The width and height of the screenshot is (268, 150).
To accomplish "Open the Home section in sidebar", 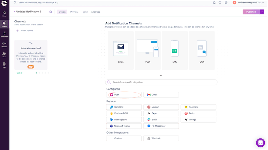I will 4,14.
